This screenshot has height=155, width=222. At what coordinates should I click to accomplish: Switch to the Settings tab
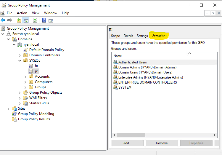(142, 36)
